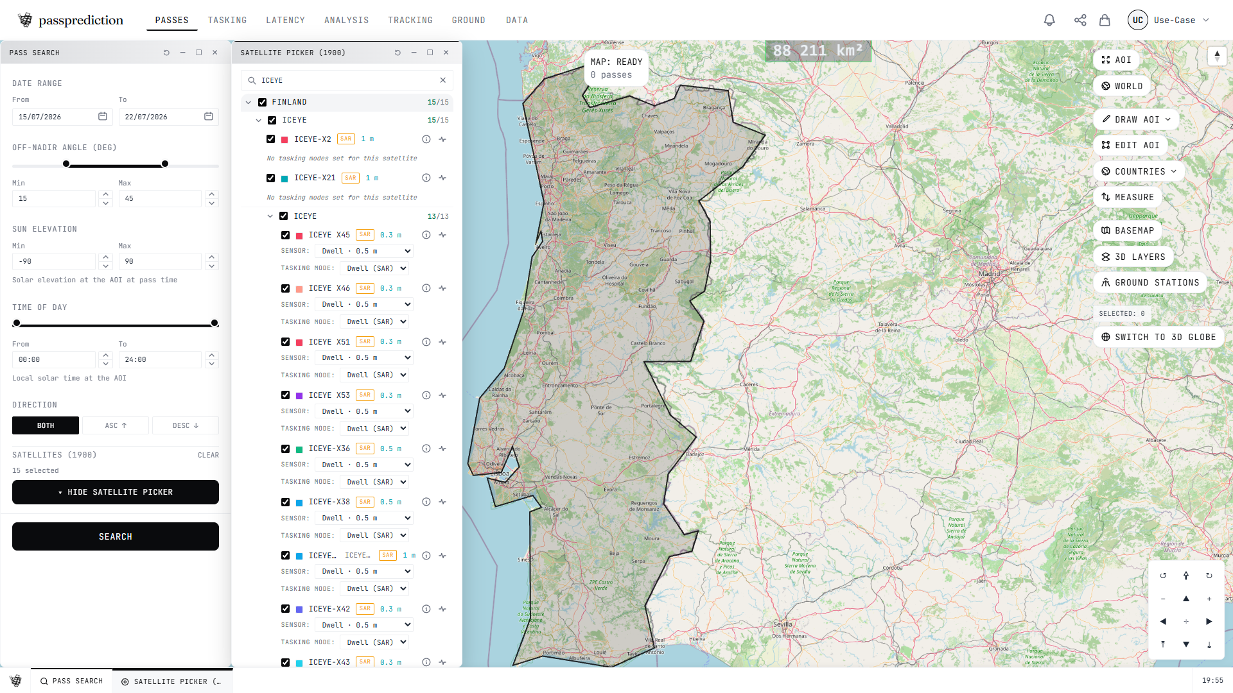Uncheck the ICEYE X45 satellite

point(285,235)
